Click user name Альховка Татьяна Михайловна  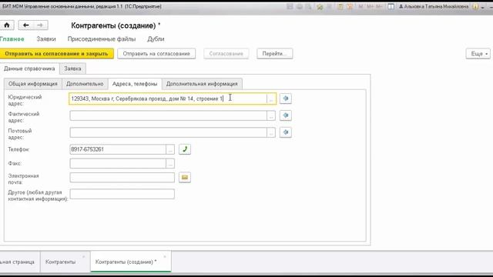click(x=434, y=7)
